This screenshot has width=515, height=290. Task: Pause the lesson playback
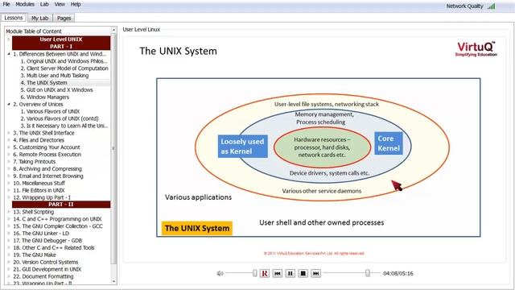[x=290, y=273]
